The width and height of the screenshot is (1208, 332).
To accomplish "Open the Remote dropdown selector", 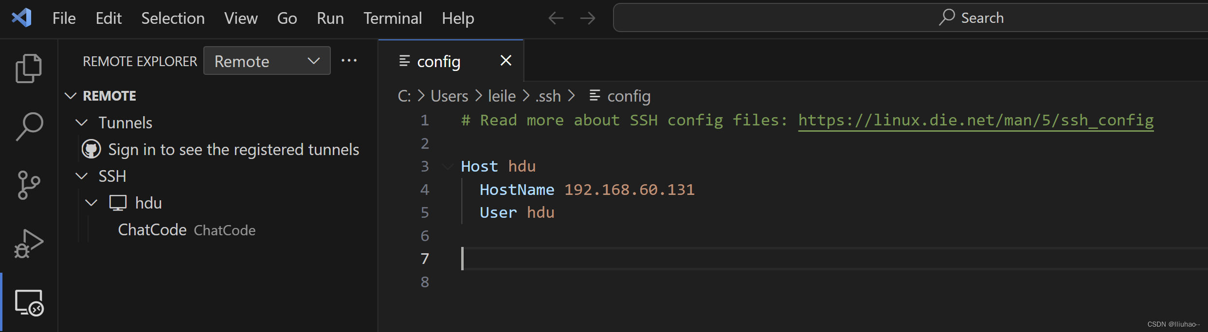I will (267, 61).
